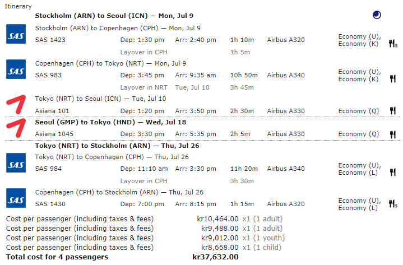Screen dimensions: 403x265
Task: Click the meal icon for SAS 984
Action: coord(392,169)
